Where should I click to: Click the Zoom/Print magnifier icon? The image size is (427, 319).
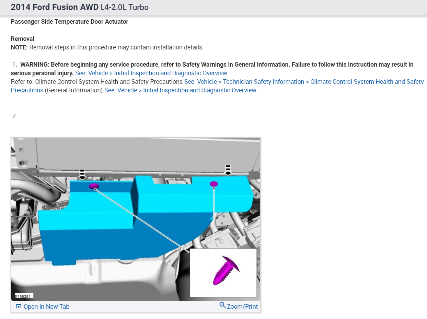point(222,305)
